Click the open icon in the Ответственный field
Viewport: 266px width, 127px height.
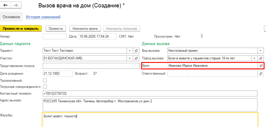261,73
